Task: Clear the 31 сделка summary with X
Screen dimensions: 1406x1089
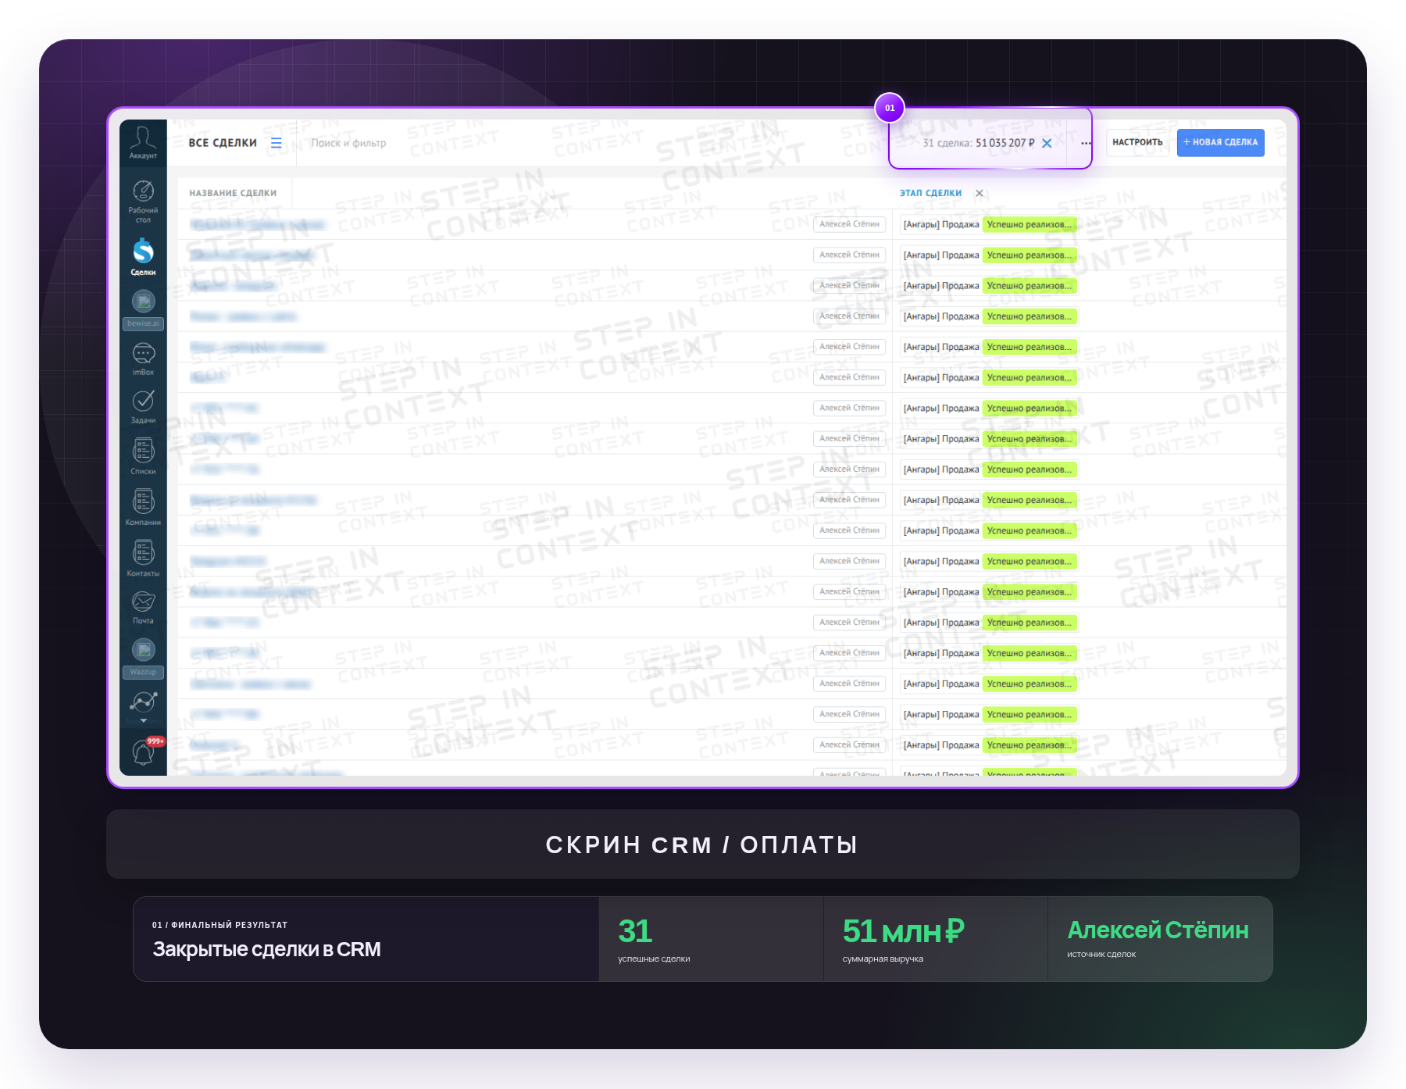Action: [x=1047, y=143]
